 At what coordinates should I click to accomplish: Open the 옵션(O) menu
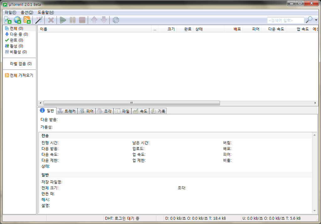click(x=27, y=12)
